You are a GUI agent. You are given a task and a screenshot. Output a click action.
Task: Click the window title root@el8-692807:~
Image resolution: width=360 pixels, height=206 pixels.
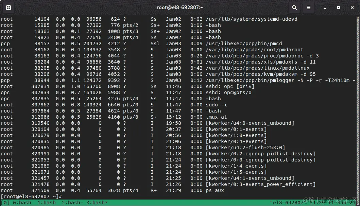point(180,7)
